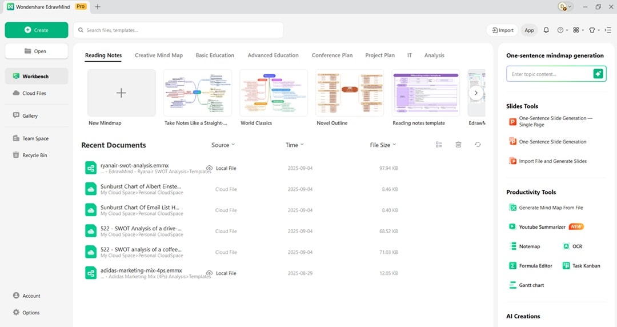This screenshot has height=327, width=617.
Task: Toggle the right panel list icon
Action: (x=608, y=30)
